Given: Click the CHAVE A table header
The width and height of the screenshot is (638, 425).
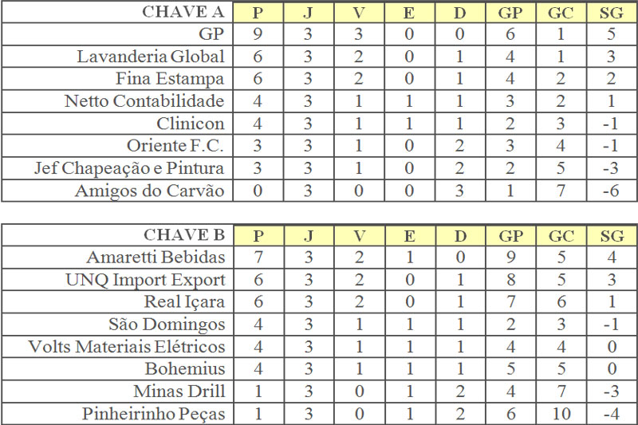Looking at the screenshot, I should (x=183, y=12).
